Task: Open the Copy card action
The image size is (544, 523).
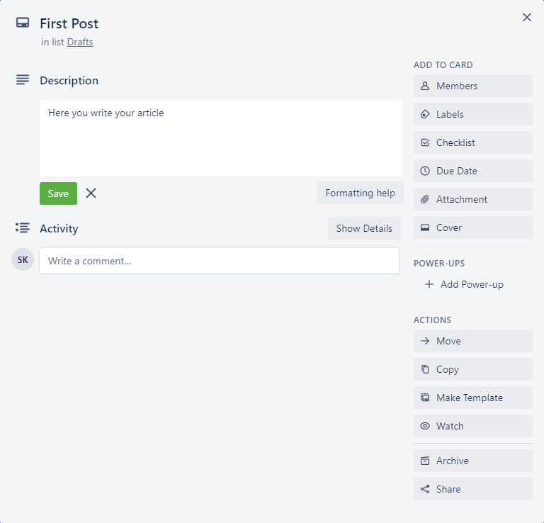Action: (473, 369)
